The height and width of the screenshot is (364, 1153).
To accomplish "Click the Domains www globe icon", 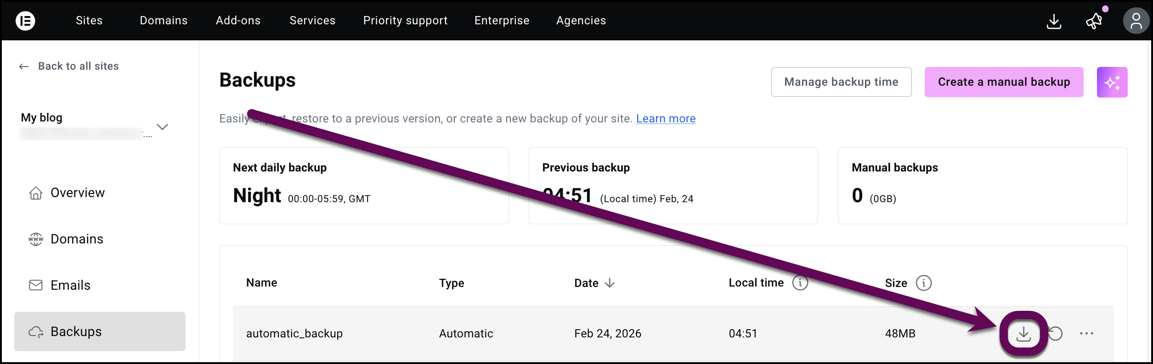I will click(x=36, y=239).
